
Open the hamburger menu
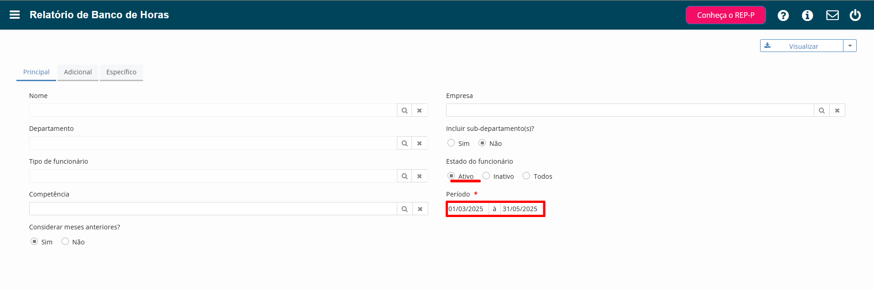pyautogui.click(x=15, y=15)
